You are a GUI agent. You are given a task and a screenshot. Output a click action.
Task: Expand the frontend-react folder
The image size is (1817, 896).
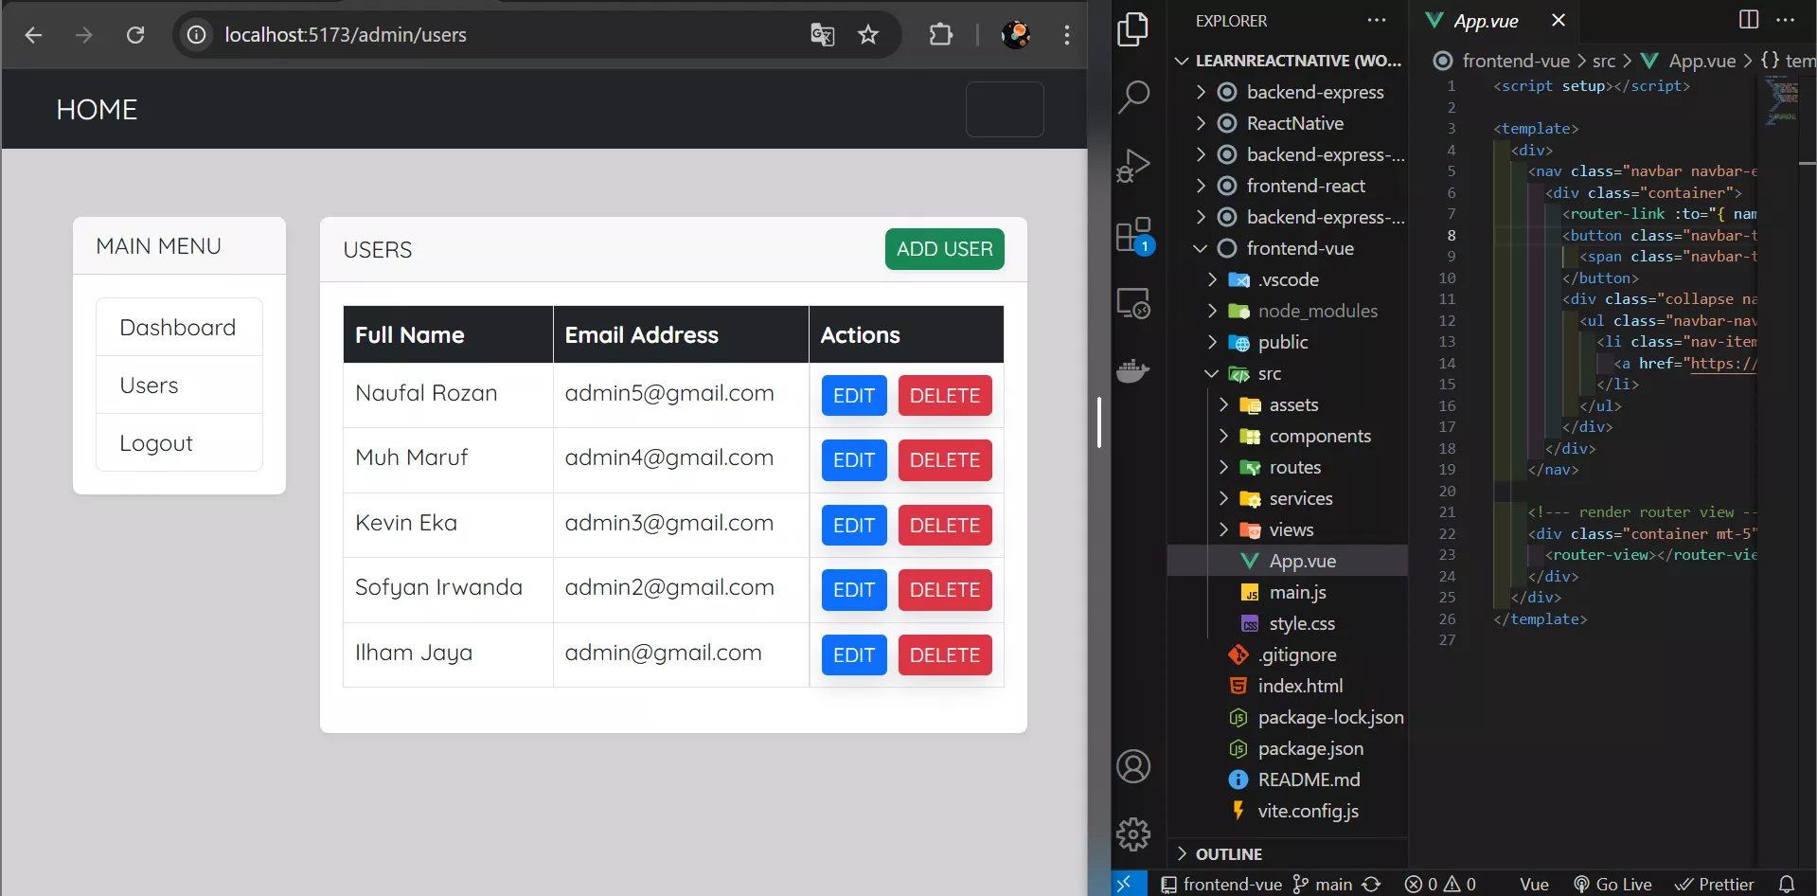(1288, 186)
